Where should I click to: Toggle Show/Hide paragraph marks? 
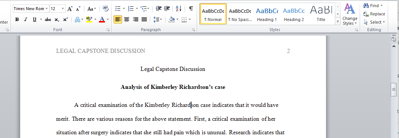(191, 9)
